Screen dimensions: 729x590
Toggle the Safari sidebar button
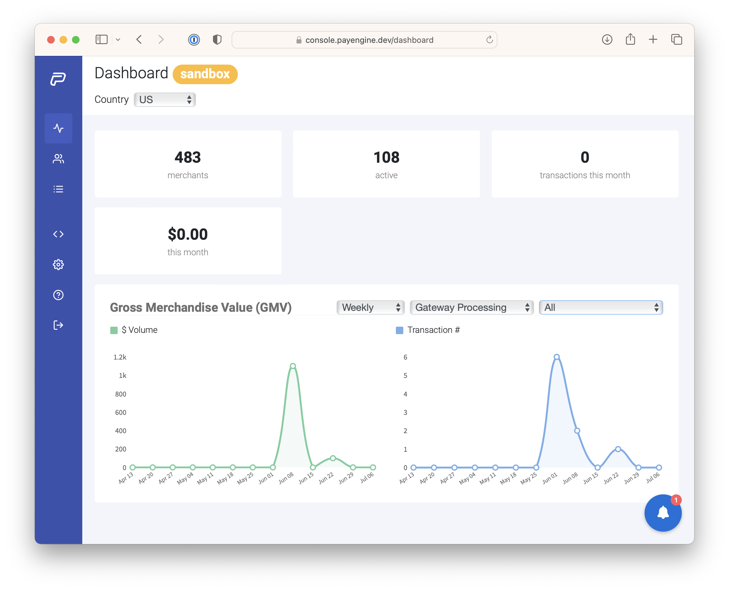pos(101,40)
